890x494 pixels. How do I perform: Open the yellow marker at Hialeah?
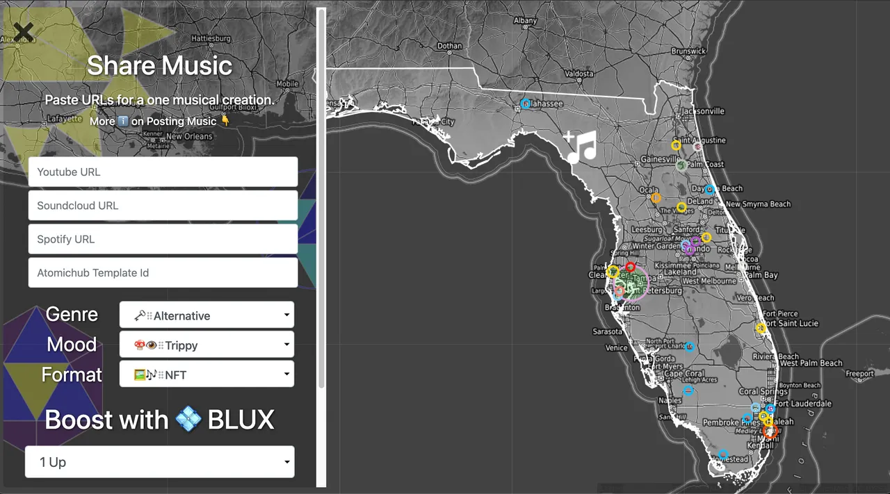(768, 420)
